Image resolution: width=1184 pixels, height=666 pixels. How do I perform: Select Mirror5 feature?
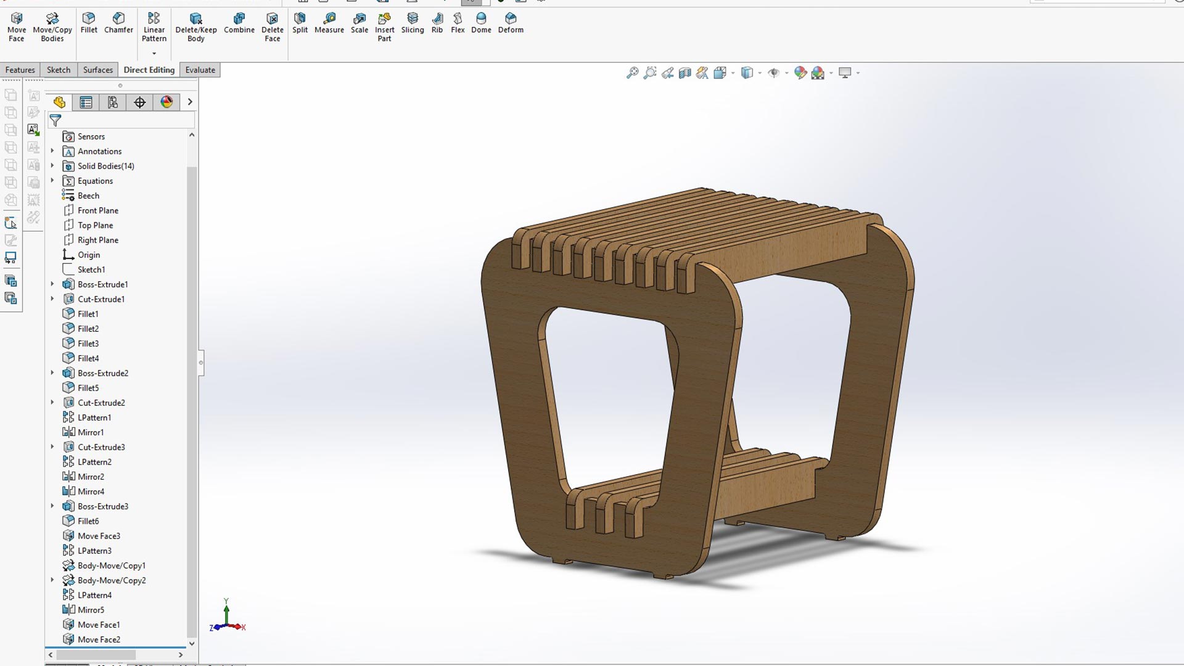point(83,610)
